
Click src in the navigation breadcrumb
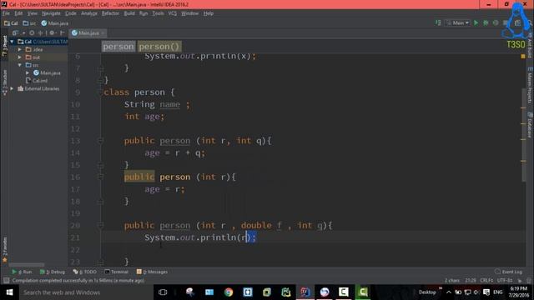tap(29, 23)
